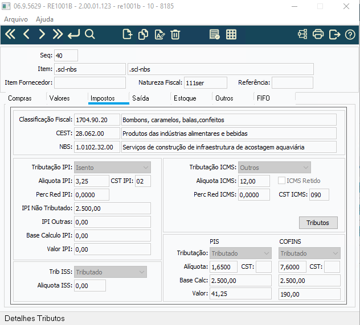Go to the first record
Viewport: 360px width, 325px height.
pos(10,34)
